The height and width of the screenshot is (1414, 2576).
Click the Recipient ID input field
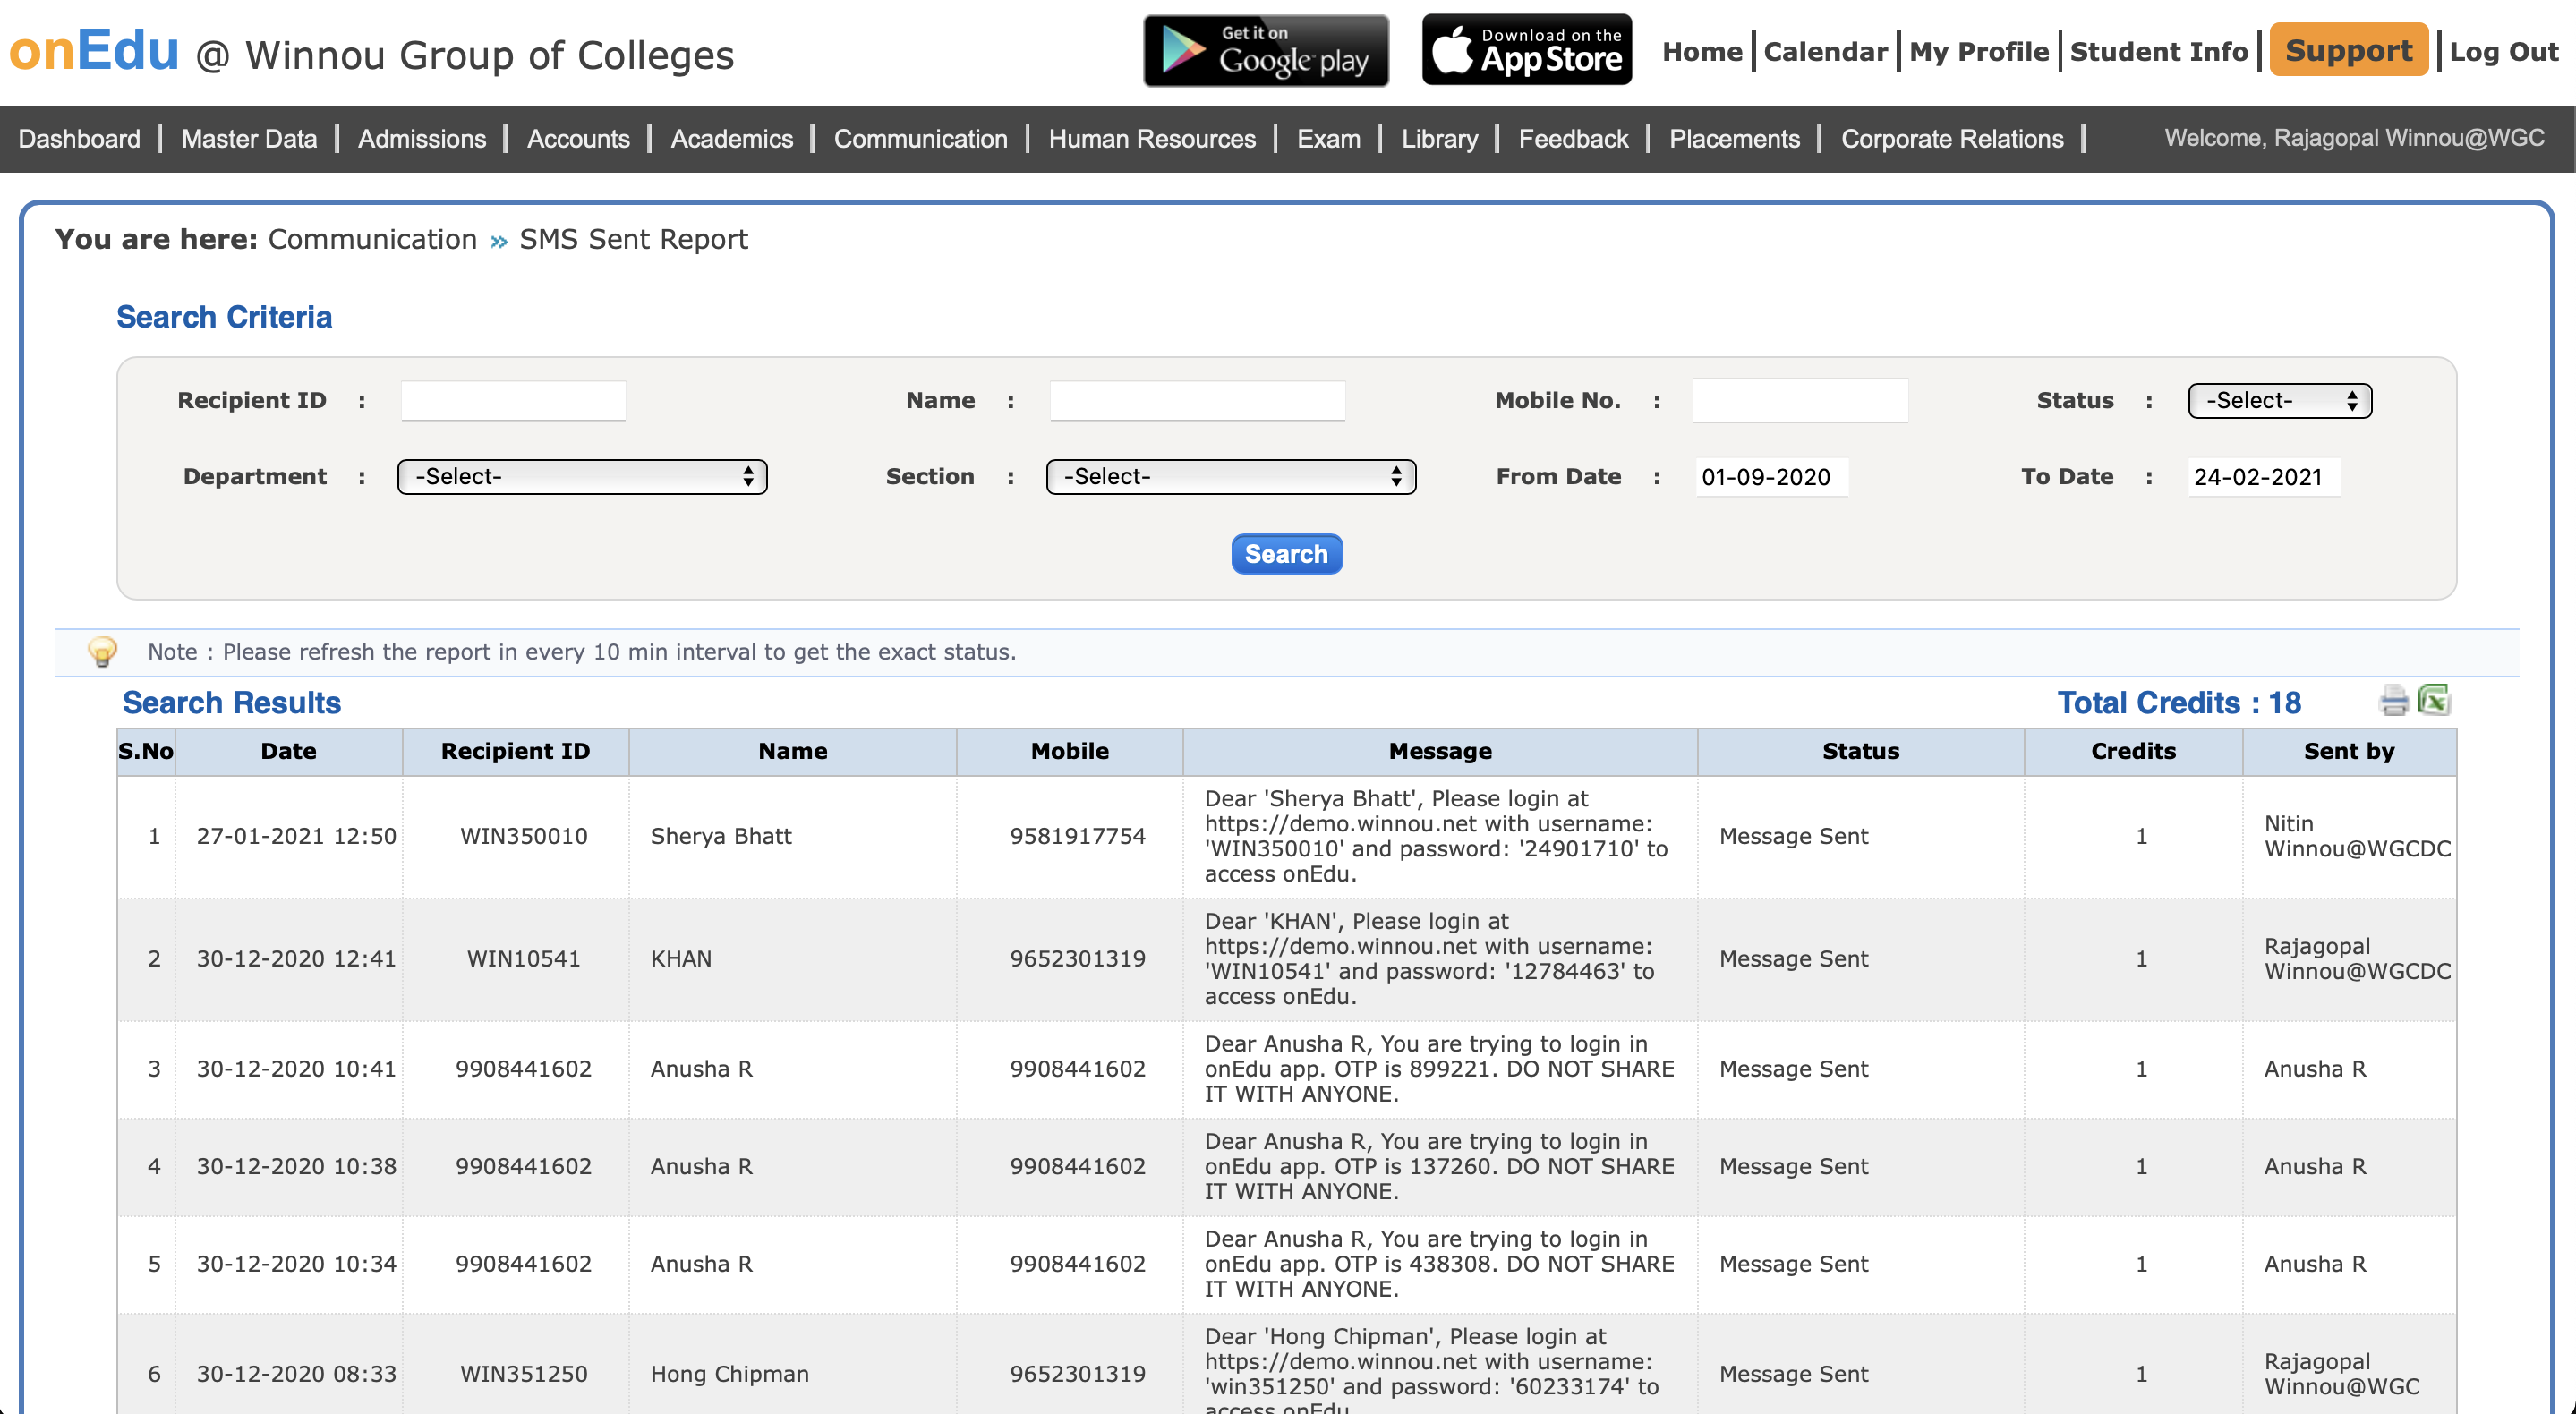[x=513, y=401]
